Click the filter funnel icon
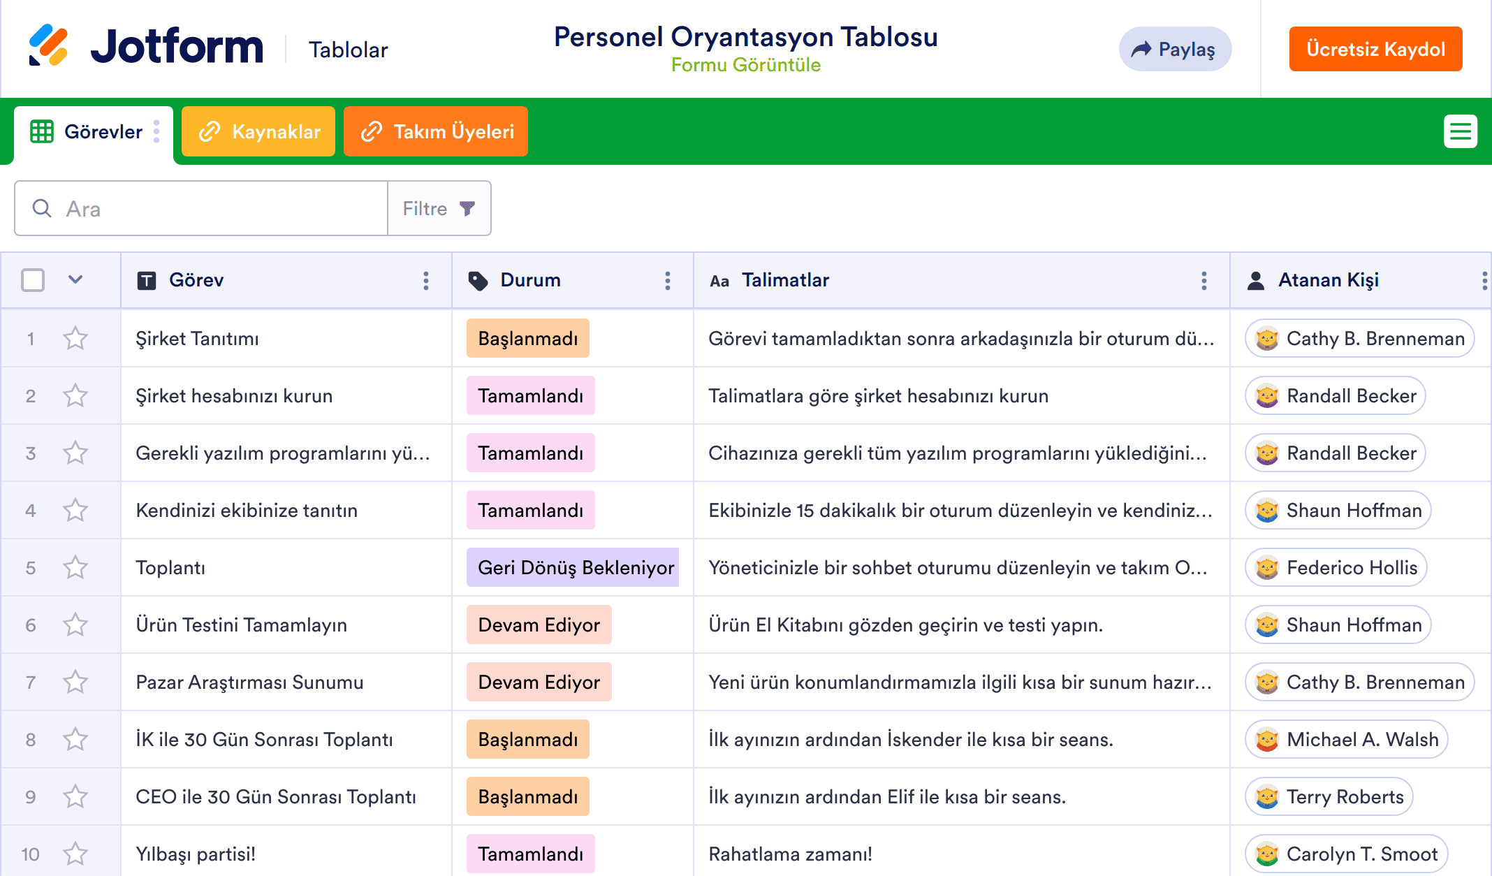 pos(467,208)
